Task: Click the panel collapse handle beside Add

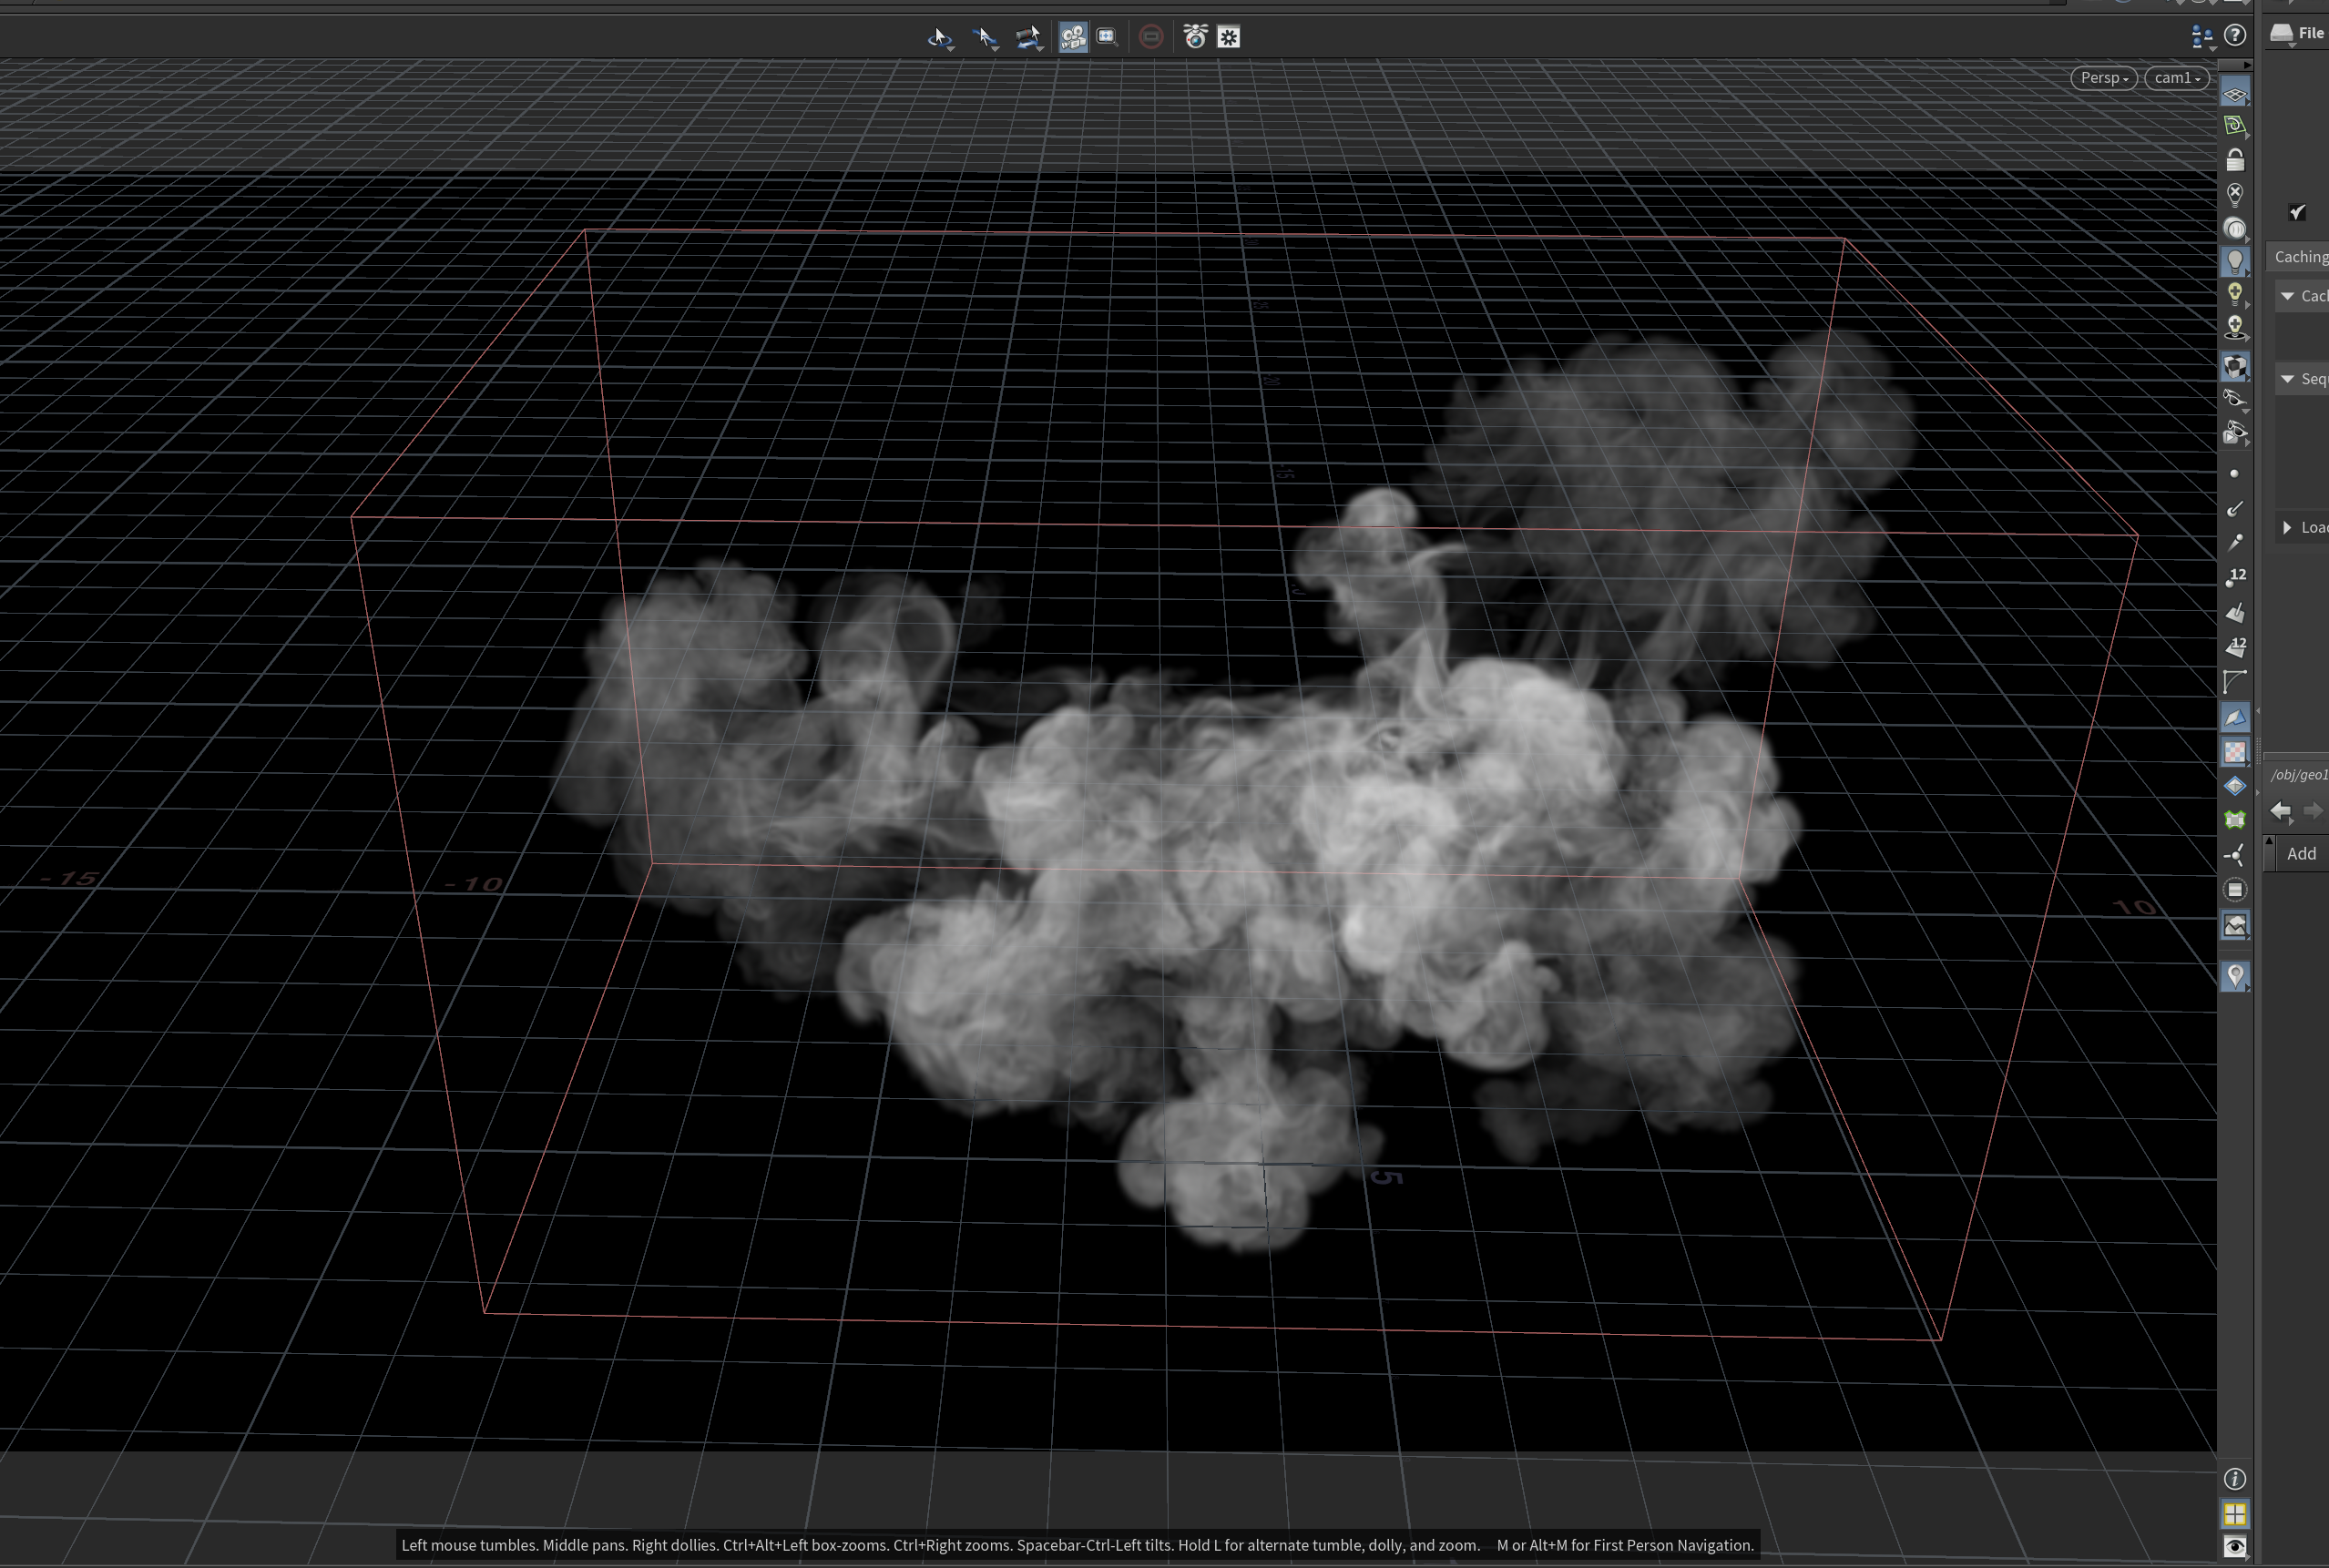Action: pos(2269,854)
